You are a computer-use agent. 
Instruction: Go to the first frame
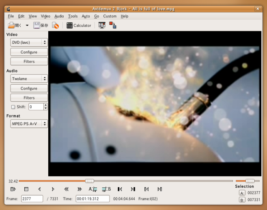[146, 189]
